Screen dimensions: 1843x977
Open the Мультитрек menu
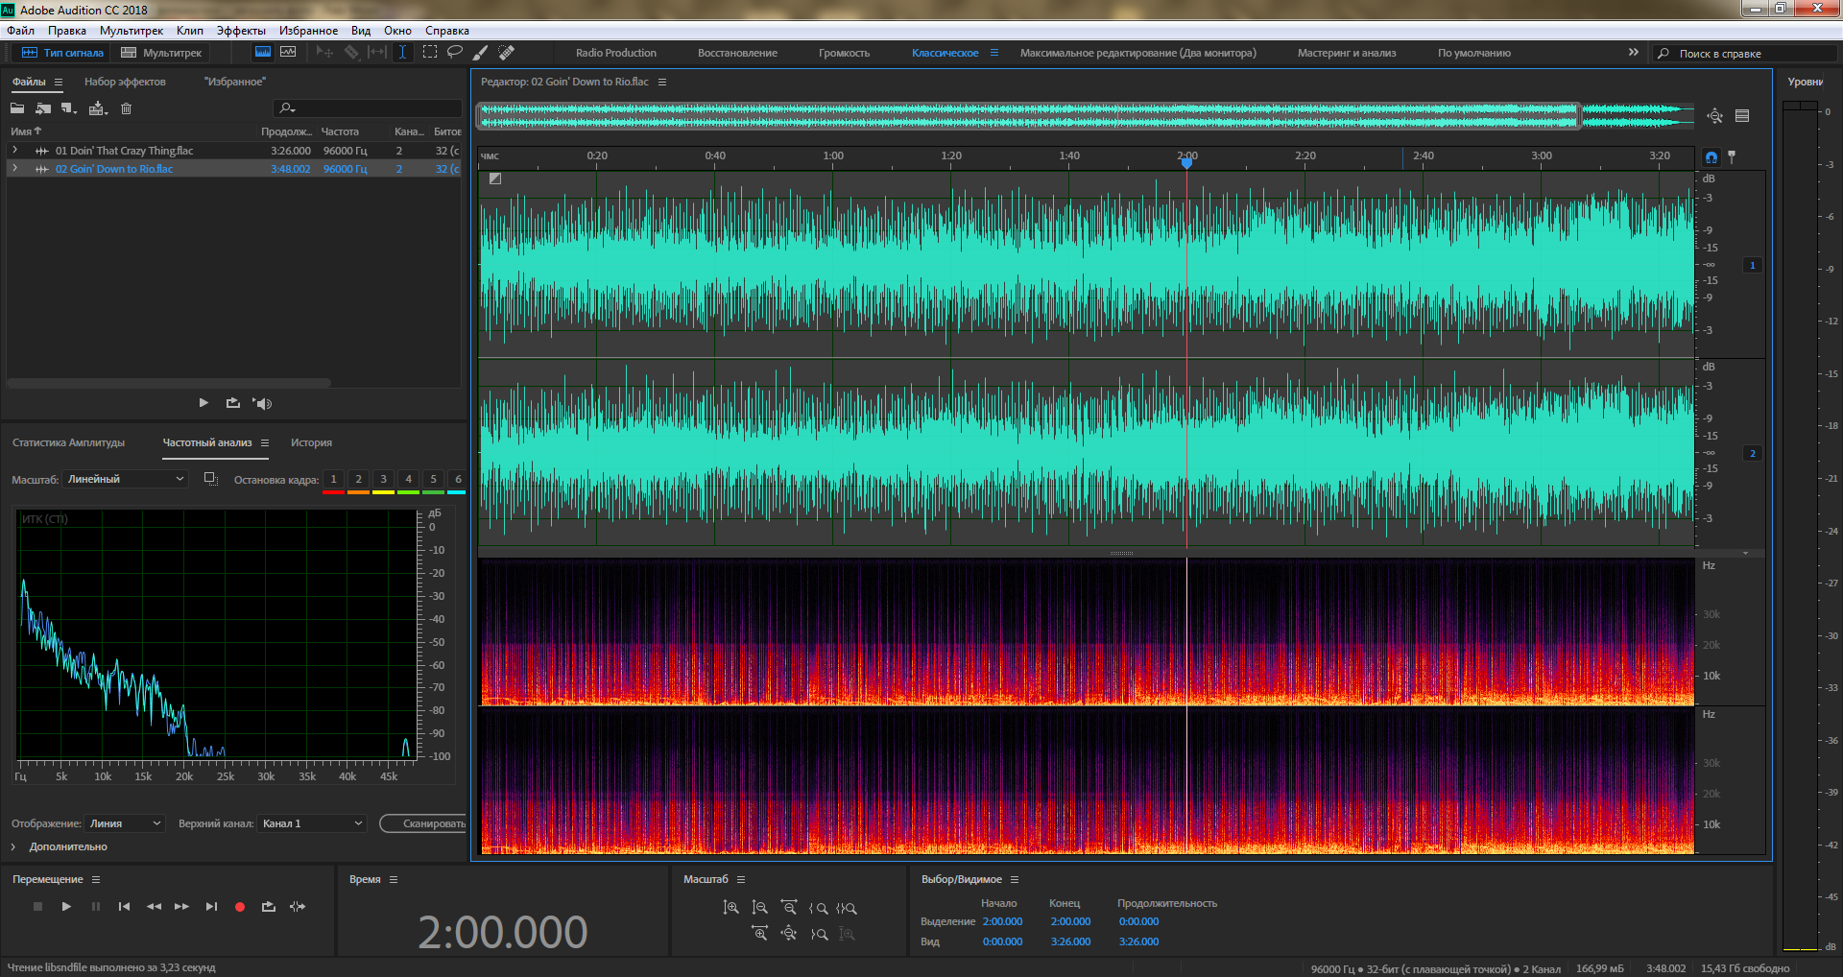(132, 31)
